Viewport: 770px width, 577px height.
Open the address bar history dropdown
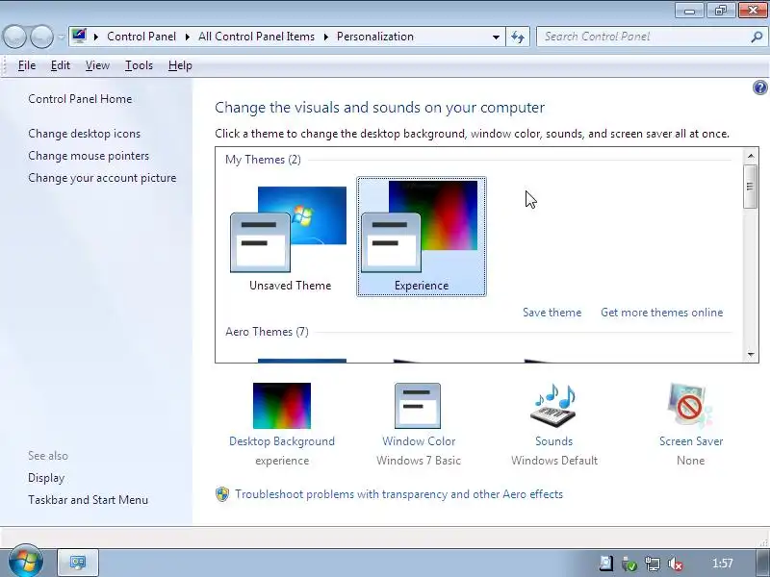(x=496, y=37)
